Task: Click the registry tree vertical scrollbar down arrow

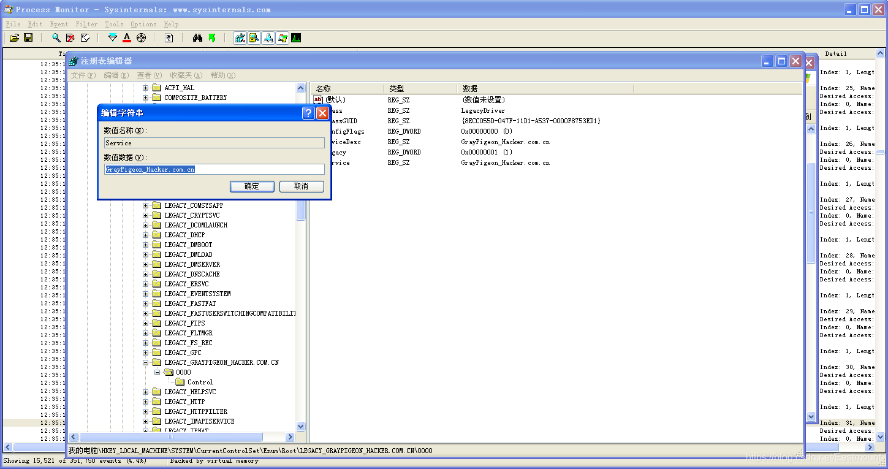Action: (301, 426)
